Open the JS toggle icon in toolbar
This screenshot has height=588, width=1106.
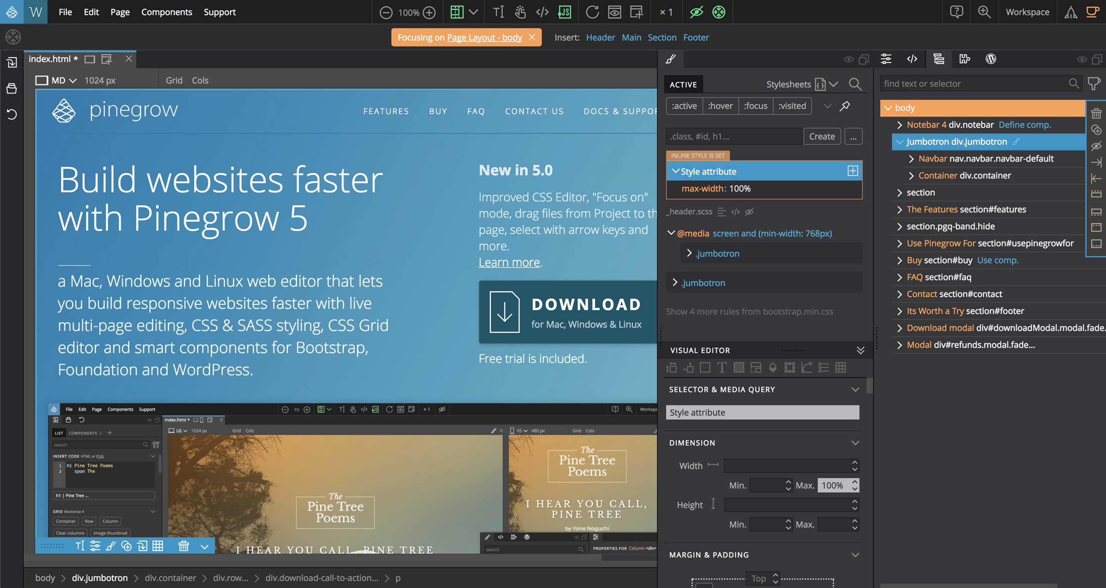coord(565,12)
